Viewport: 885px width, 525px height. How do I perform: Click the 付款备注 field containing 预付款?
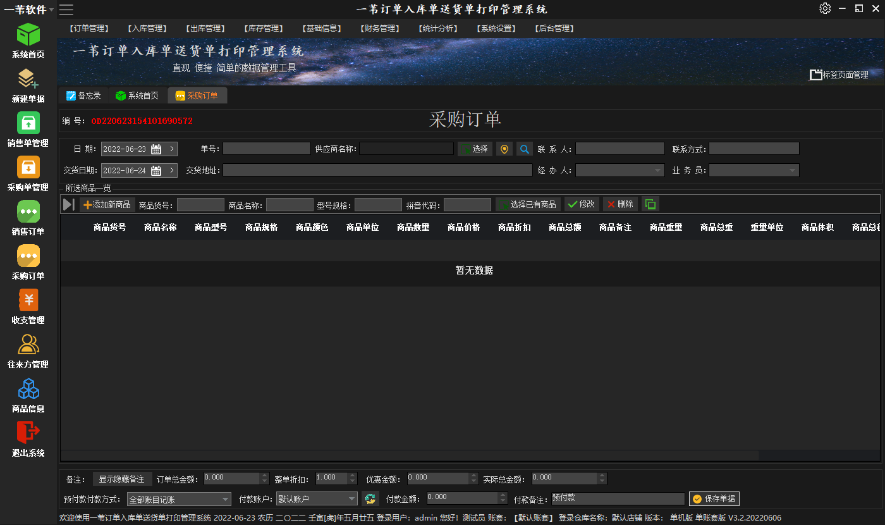click(x=618, y=498)
